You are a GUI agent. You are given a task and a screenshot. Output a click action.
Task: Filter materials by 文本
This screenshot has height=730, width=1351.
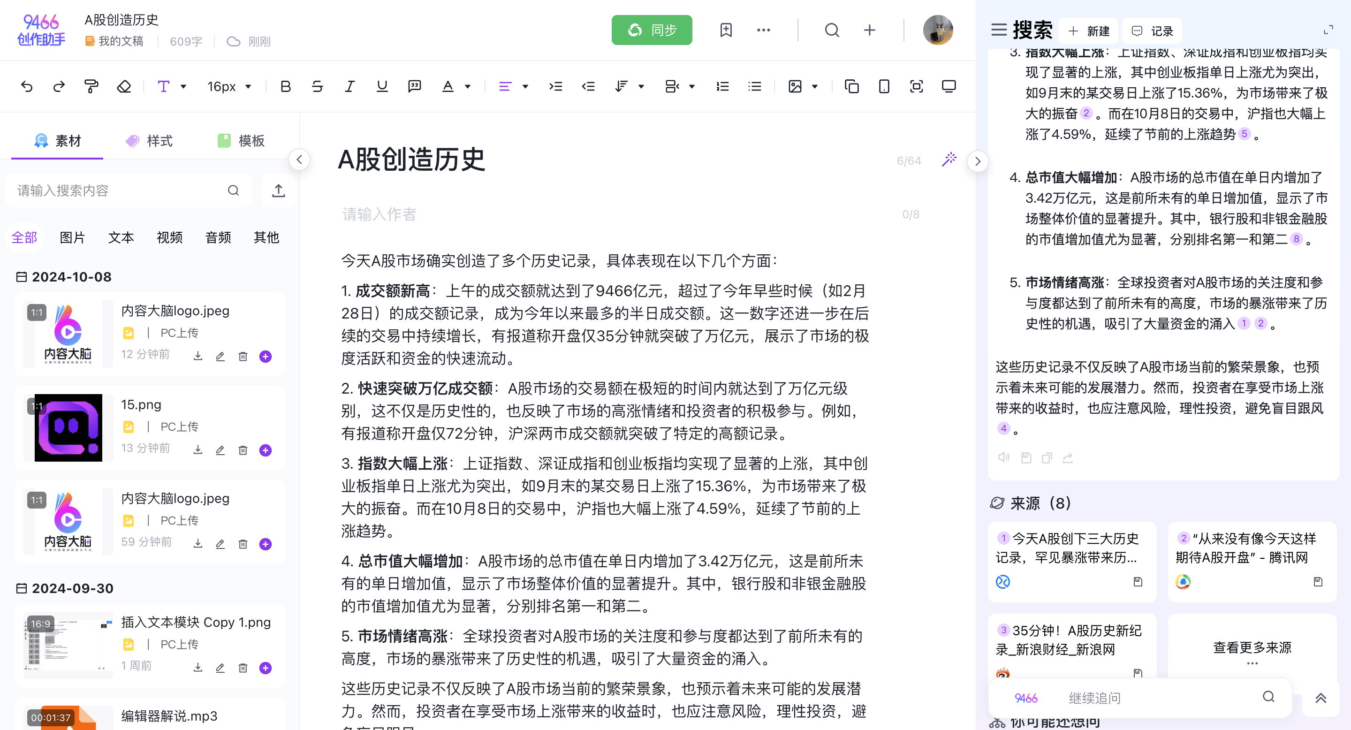tap(121, 237)
